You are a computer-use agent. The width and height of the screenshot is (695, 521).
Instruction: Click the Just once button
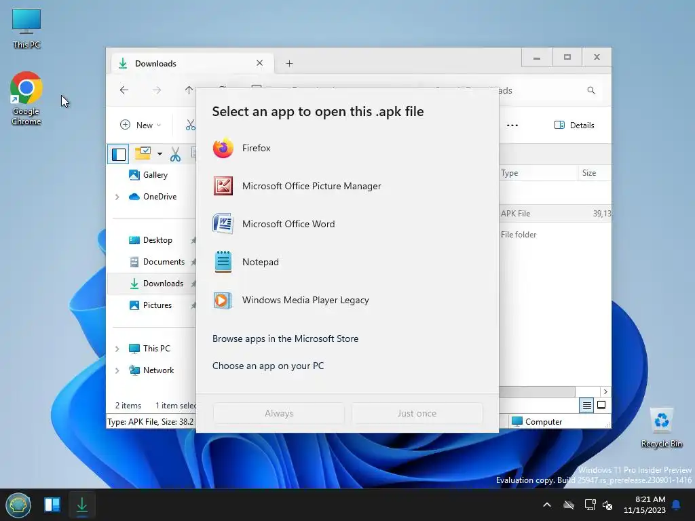(417, 413)
